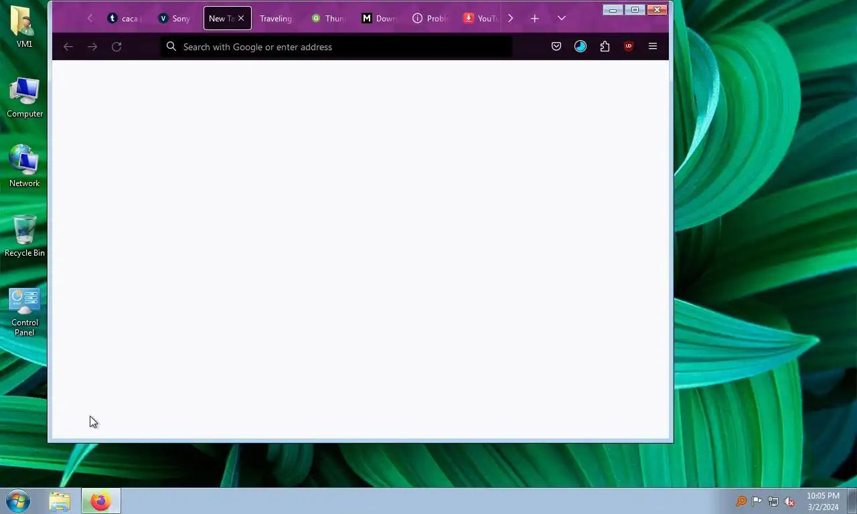This screenshot has height=514, width=857.
Task: Expand the List all tabs dropdown
Action: pos(562,18)
